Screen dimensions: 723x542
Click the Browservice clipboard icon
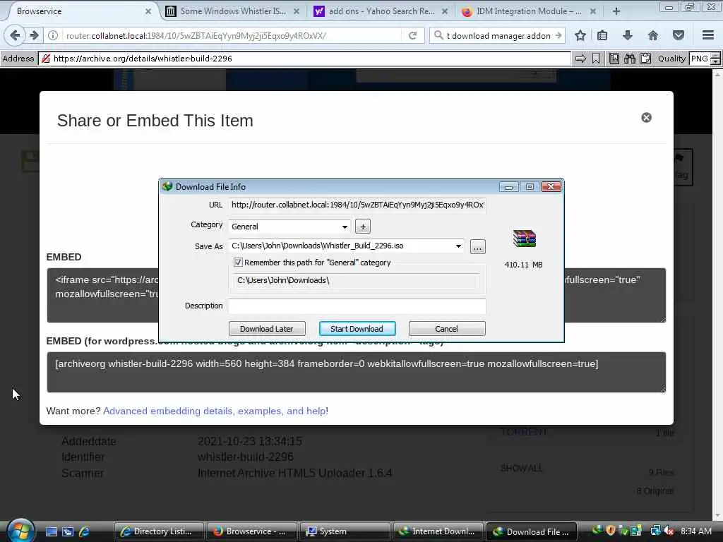point(645,59)
